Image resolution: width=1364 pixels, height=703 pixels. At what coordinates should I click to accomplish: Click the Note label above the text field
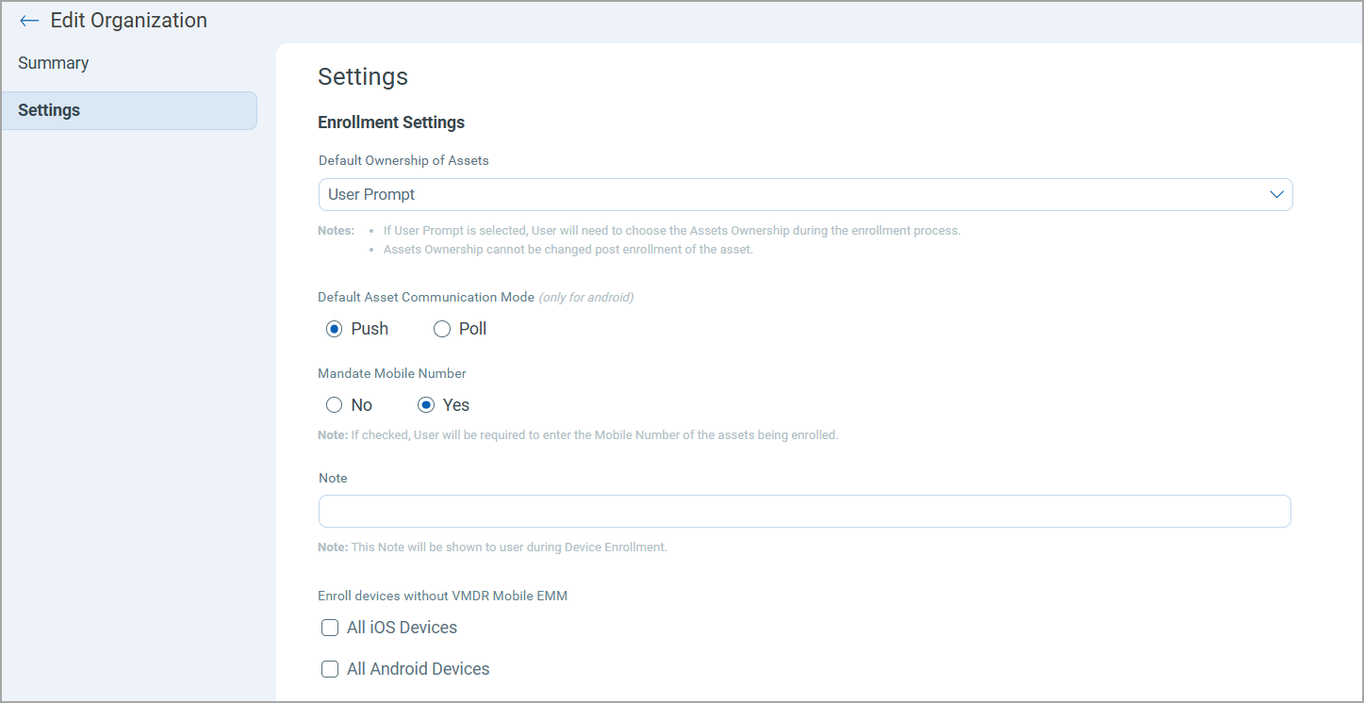tap(333, 478)
